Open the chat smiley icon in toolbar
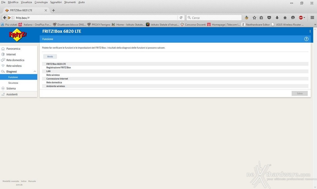 click(293, 18)
